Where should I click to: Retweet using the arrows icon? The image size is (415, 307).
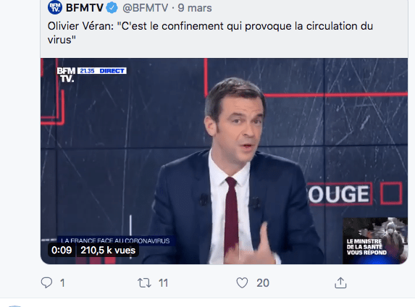[x=144, y=283]
